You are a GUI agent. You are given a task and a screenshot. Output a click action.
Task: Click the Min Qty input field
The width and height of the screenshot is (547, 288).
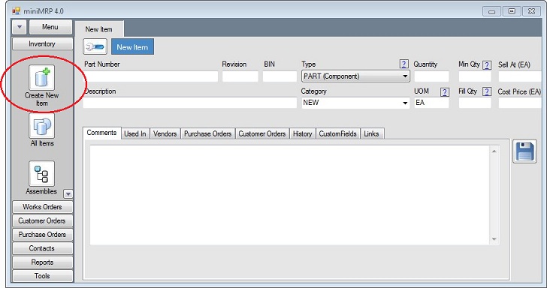[x=475, y=76]
